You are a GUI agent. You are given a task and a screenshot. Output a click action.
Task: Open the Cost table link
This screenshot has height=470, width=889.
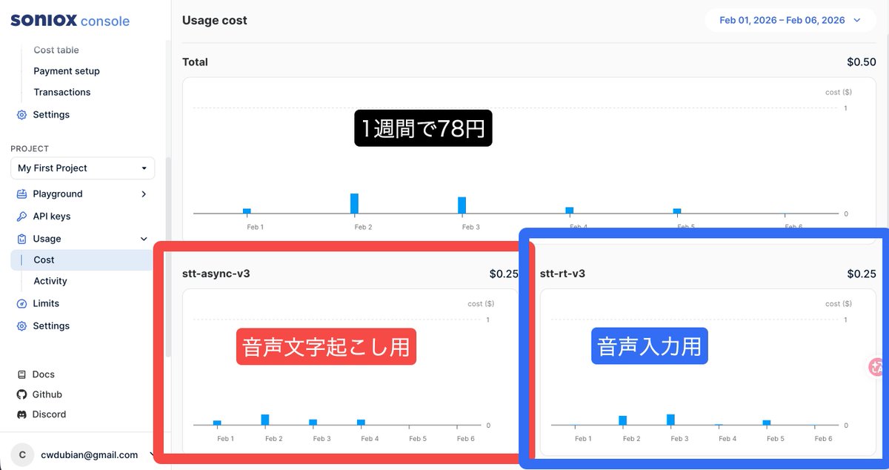[56, 50]
